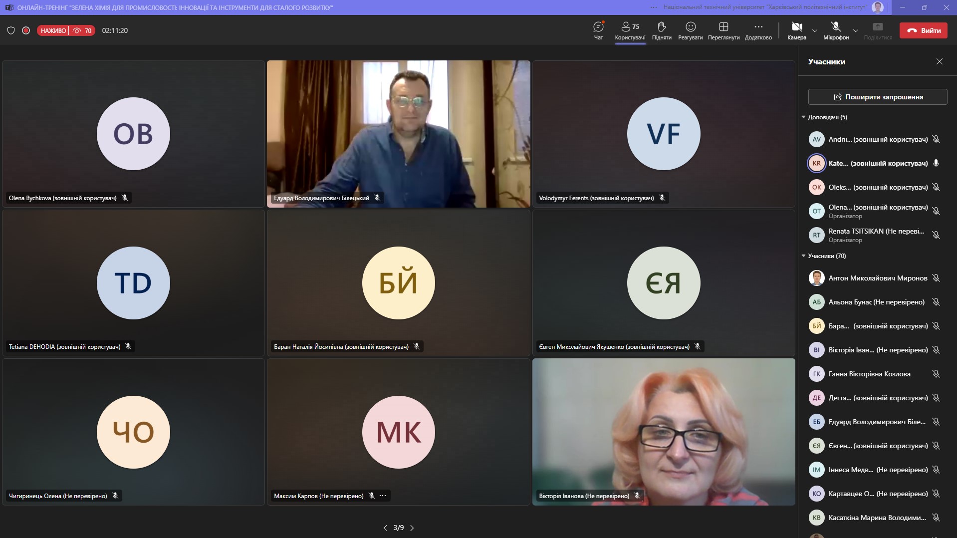Click the НАЖИВО live badge
Image resolution: width=957 pixels, height=538 pixels.
53,30
